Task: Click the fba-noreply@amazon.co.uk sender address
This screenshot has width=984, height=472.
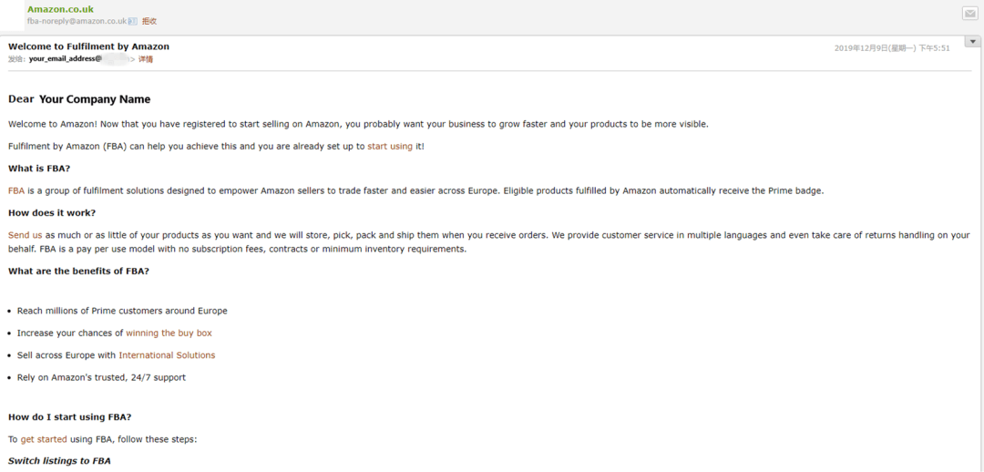Action: pyautogui.click(x=77, y=21)
